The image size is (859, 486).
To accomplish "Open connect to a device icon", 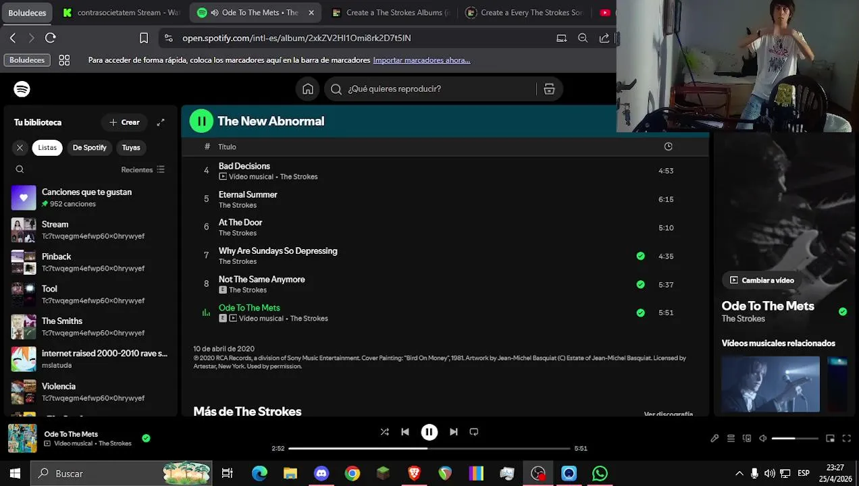I will coord(747,438).
